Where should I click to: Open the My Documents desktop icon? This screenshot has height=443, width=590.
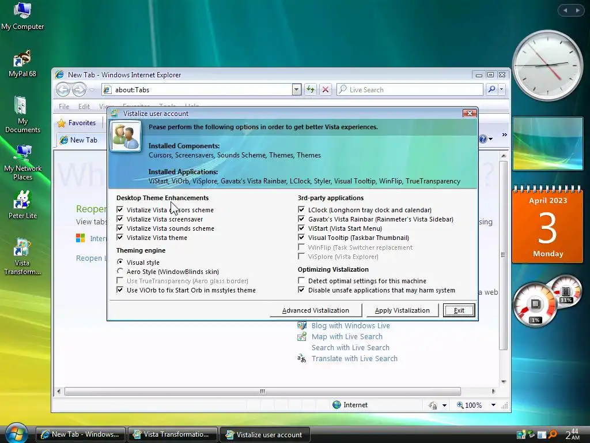click(22, 115)
